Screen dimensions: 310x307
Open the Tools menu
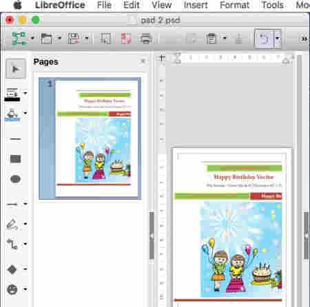(273, 5)
